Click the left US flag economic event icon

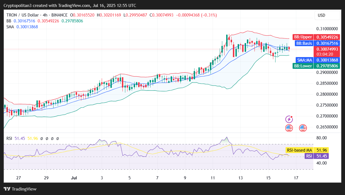click(289, 128)
